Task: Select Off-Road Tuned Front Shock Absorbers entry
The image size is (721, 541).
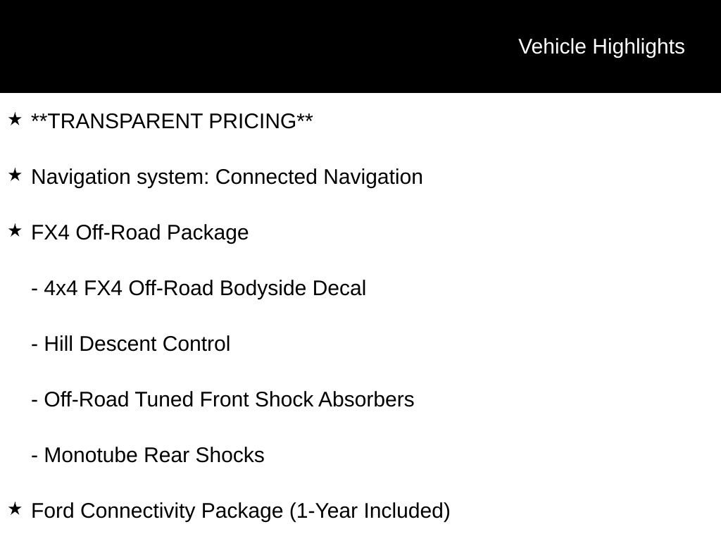Action: click(222, 400)
